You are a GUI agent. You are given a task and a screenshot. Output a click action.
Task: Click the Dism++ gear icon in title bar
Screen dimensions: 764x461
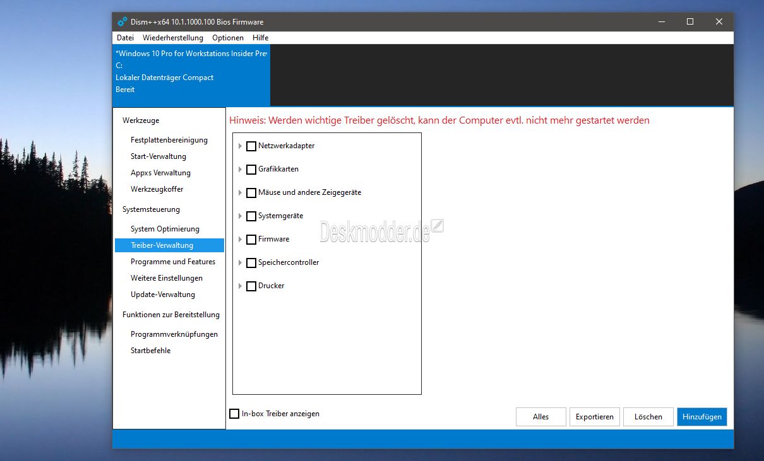point(122,21)
